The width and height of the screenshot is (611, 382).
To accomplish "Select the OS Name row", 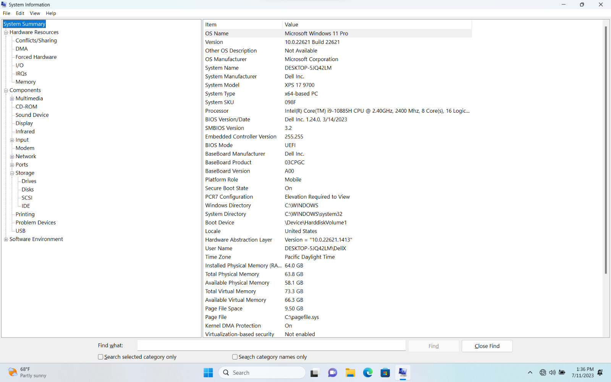I will 338,34.
